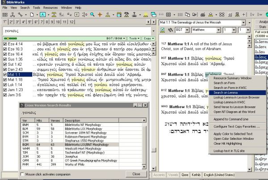This screenshot has width=268, height=180.
Task: Click the question mark help icon
Action: [x=134, y=15]
